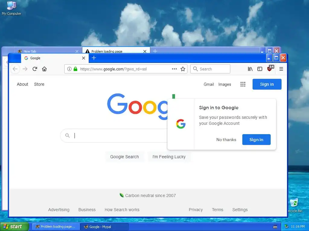This screenshot has width=309, height=231.
Task: Minimize the Google browser window
Action: point(269,58)
